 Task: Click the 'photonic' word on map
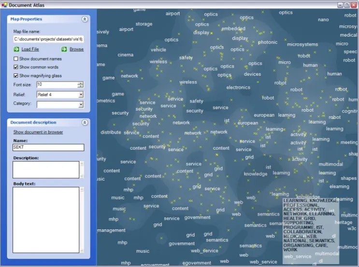pyautogui.click(x=268, y=42)
